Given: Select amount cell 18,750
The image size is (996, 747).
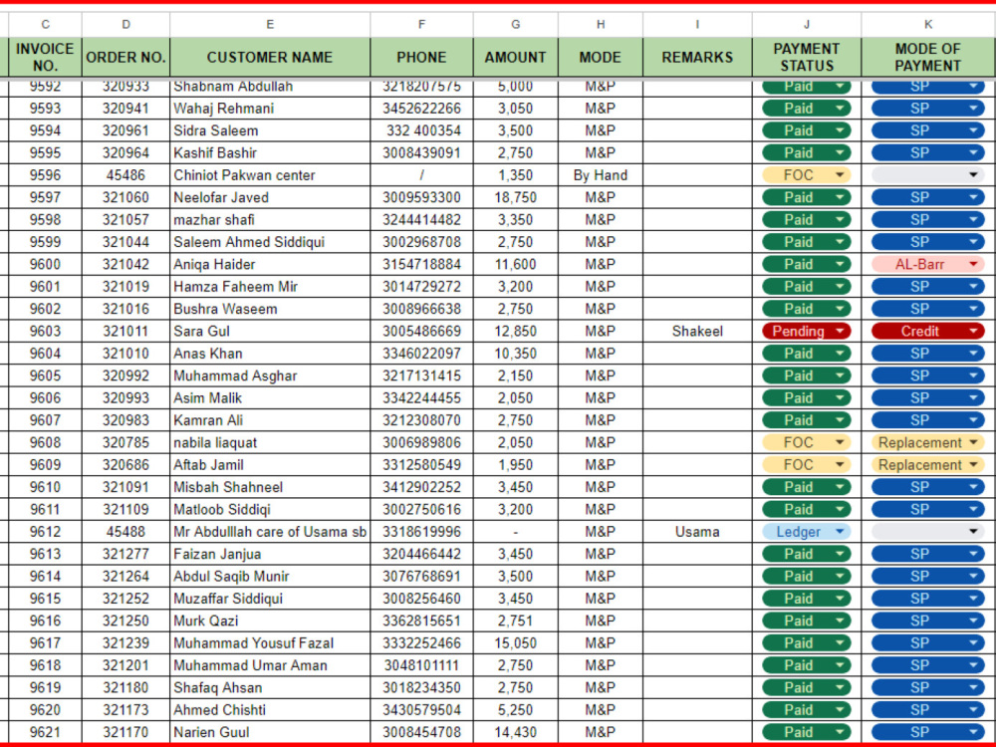Looking at the screenshot, I should click(x=516, y=197).
